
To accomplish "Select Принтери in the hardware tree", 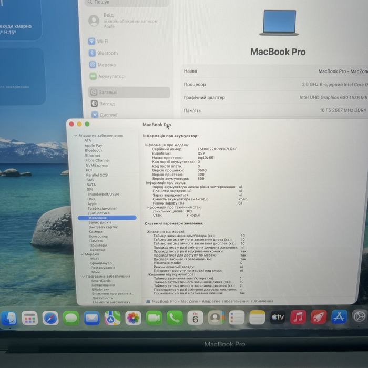I will tap(98, 246).
